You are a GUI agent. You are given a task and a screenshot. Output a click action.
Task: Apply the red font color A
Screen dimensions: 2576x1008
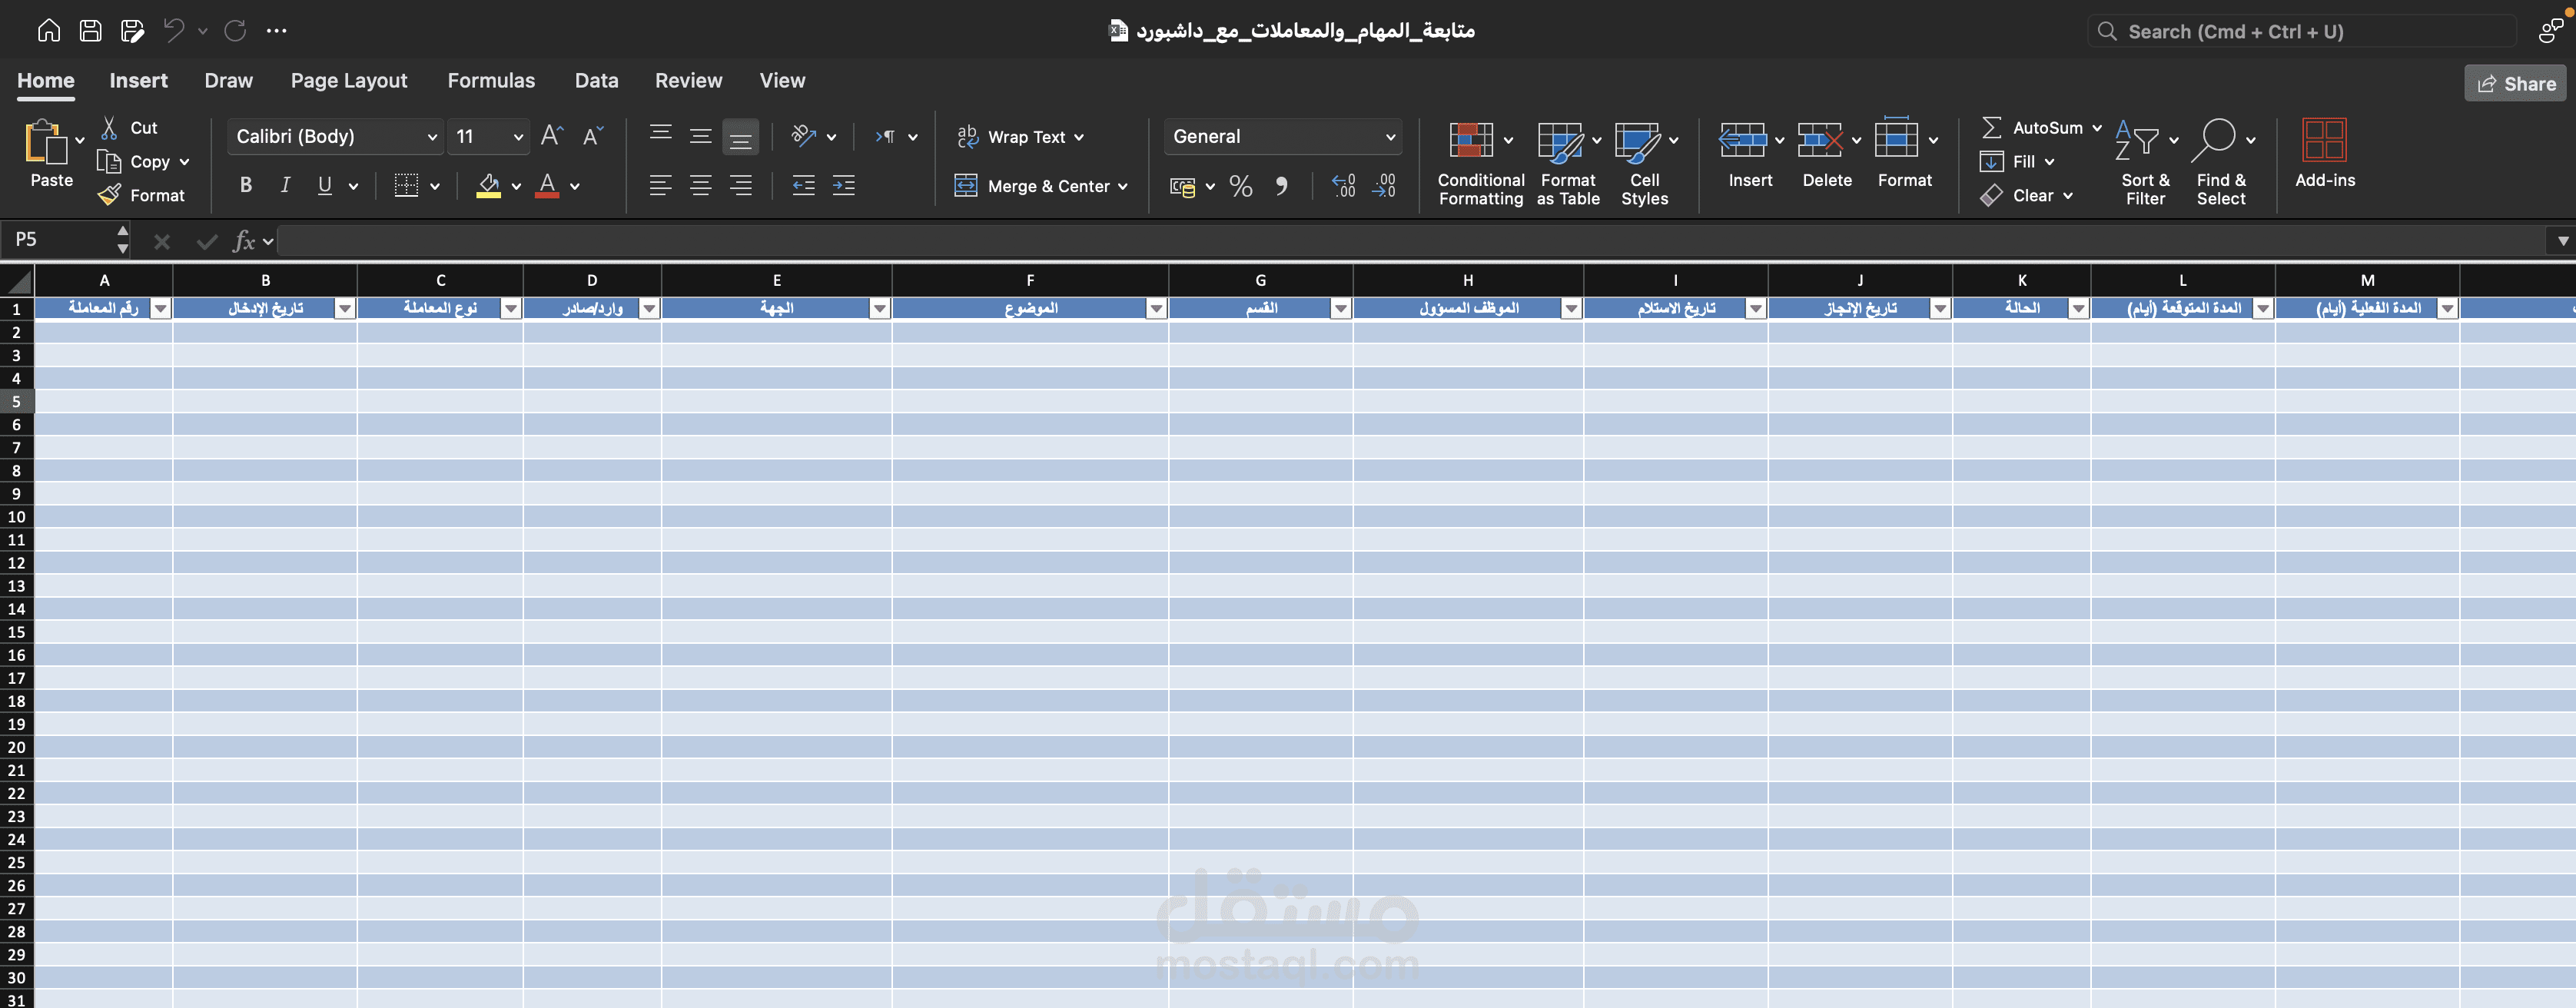click(547, 185)
